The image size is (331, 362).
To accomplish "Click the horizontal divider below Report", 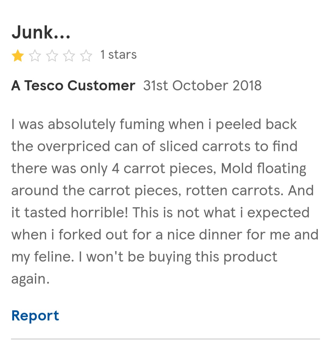I will point(165,339).
